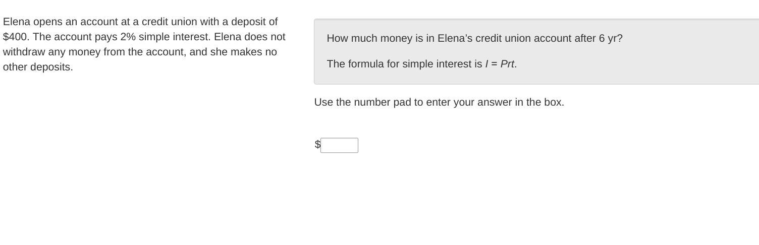The image size is (759, 245).
Task: Click the '6 yr?' text in question
Action: coord(611,38)
